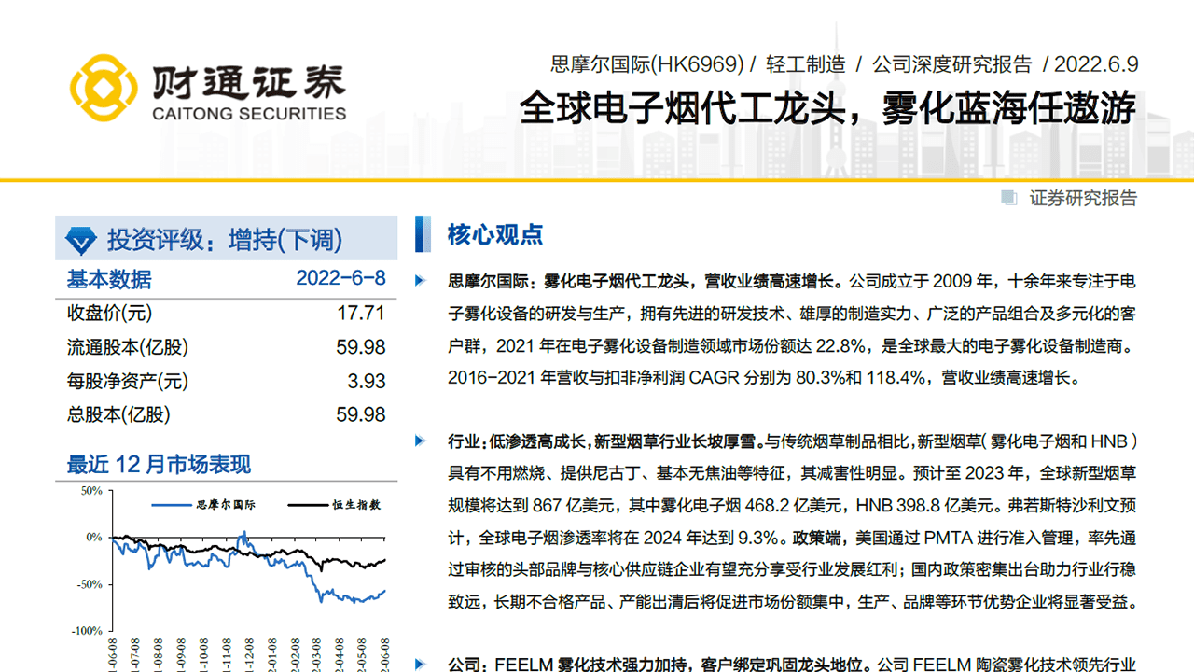1194x672 pixels.
Task: Click the 最近 12 月市场表现 heading
Action: (159, 464)
